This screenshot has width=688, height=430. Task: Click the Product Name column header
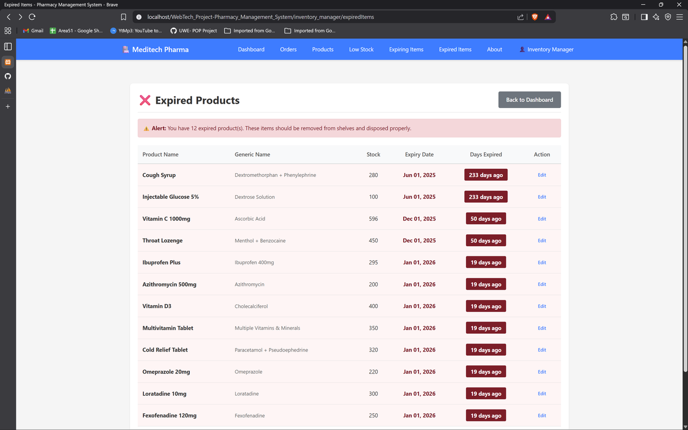tap(160, 155)
